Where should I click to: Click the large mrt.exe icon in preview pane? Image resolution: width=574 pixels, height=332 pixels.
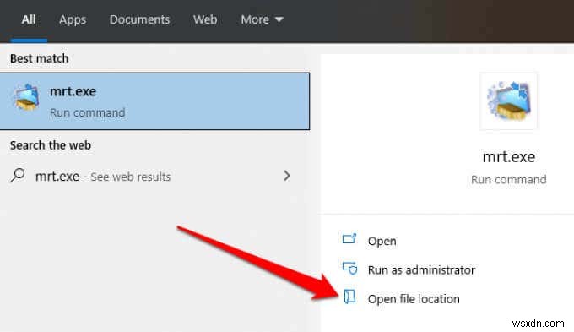pyautogui.click(x=508, y=101)
